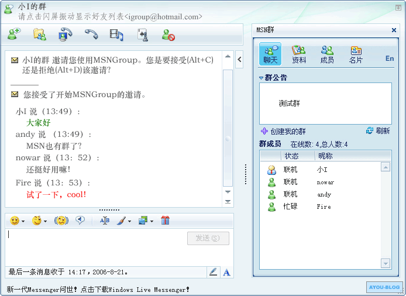Click the 发送(S) send button
This screenshot has width=406, height=296.
tap(208, 238)
